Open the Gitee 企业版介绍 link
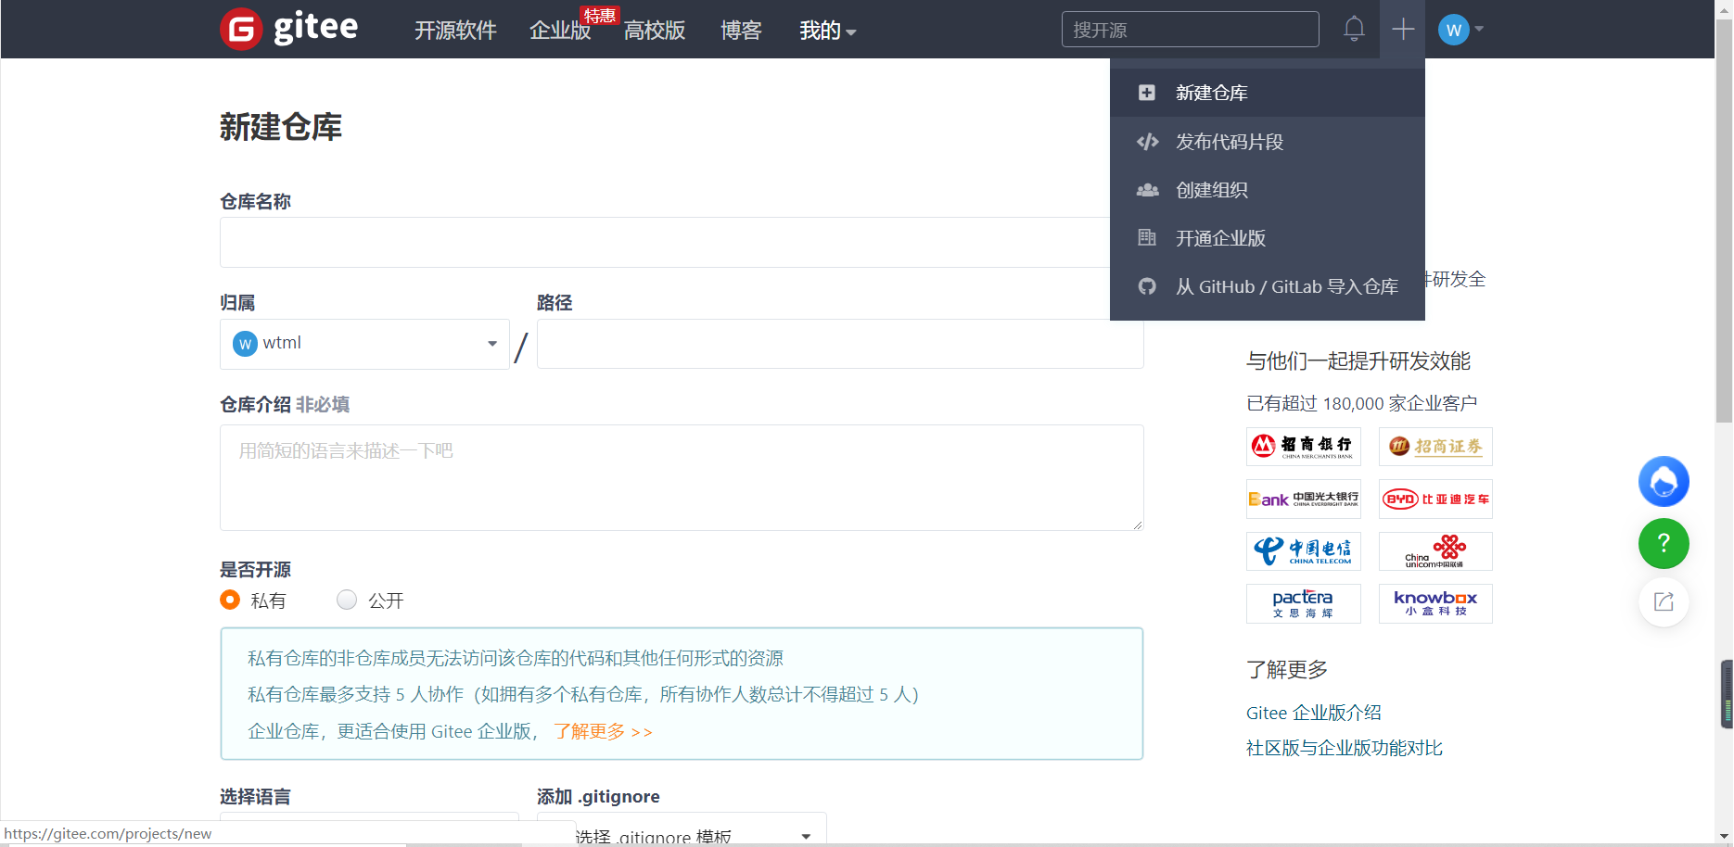 pos(1313,713)
